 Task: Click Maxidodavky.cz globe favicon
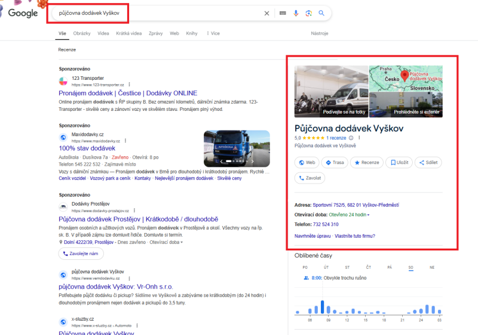tap(63, 138)
